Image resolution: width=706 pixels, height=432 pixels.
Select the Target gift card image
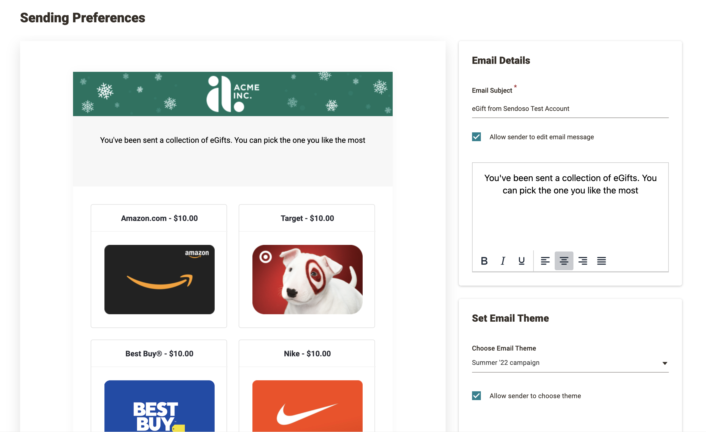pyautogui.click(x=308, y=280)
